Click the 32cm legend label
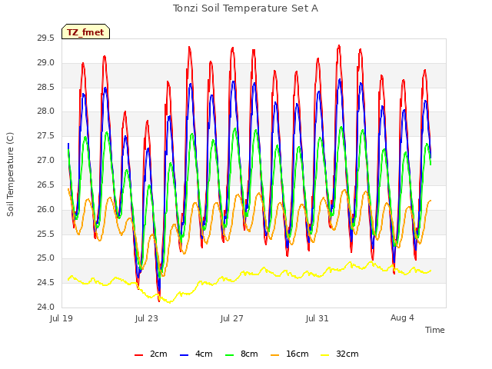This screenshot has width=492, height=369. (x=347, y=354)
